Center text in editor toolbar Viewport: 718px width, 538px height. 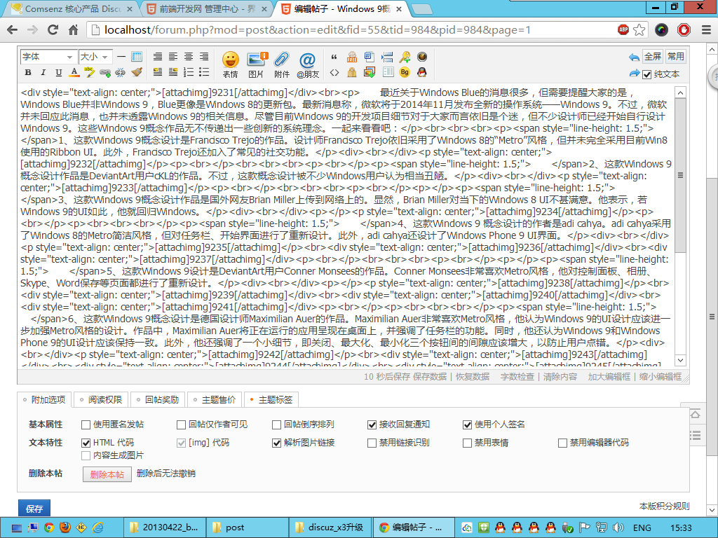pos(189,57)
